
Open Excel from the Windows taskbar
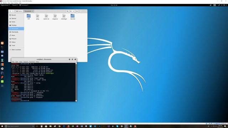point(73,126)
